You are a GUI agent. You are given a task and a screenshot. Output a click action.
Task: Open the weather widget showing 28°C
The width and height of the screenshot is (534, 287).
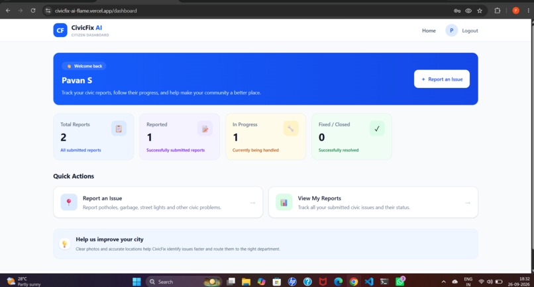tap(24, 281)
